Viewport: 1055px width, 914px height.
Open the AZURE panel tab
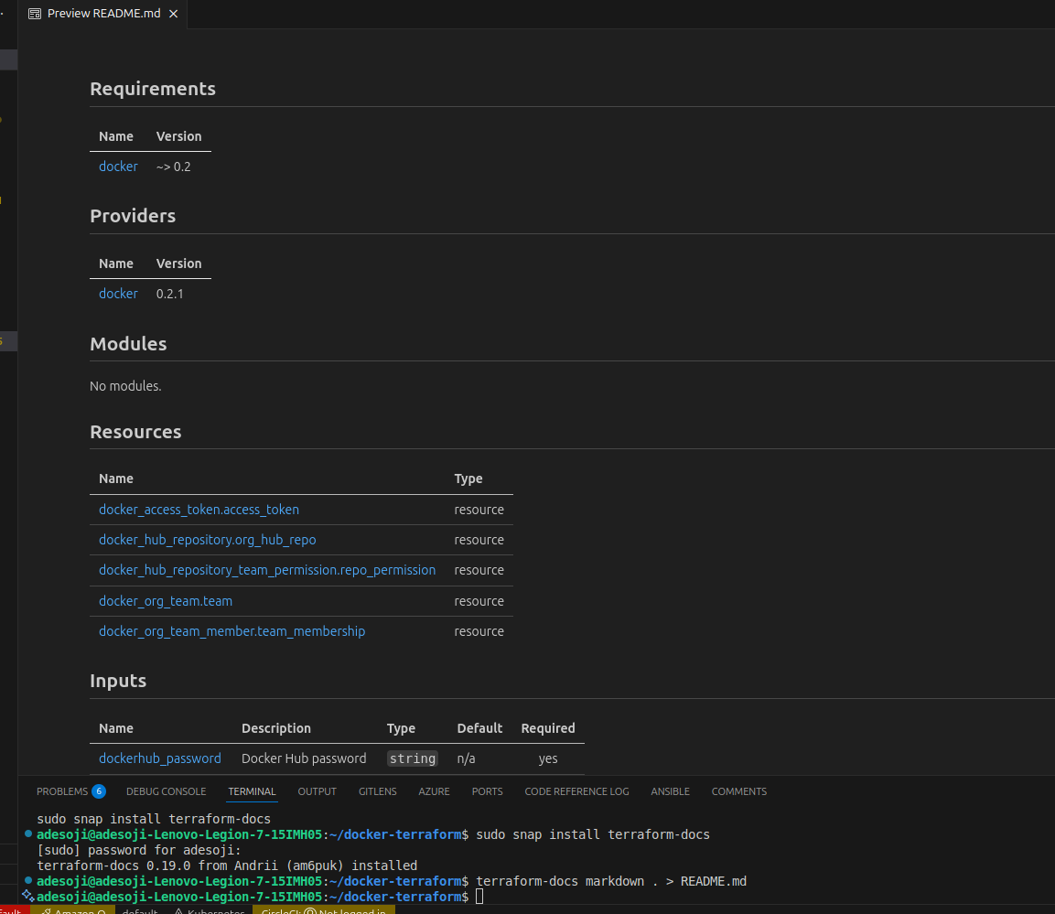pyautogui.click(x=434, y=790)
